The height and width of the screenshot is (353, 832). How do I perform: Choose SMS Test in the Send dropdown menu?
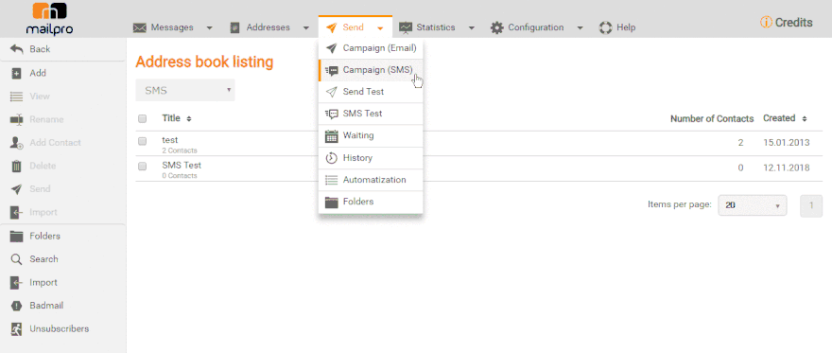tap(371, 114)
